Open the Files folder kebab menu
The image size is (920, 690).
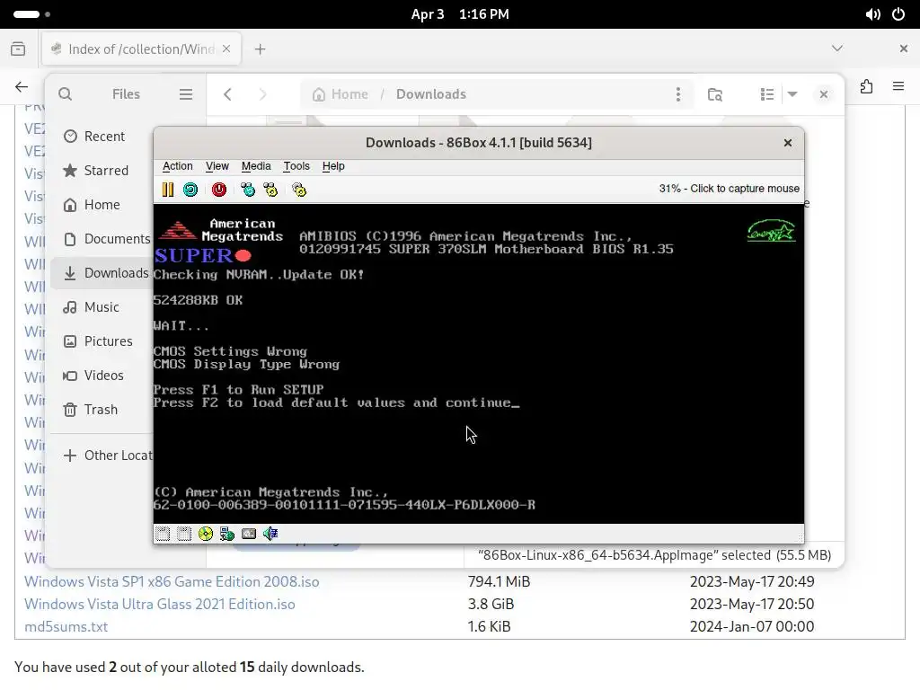[x=678, y=93]
